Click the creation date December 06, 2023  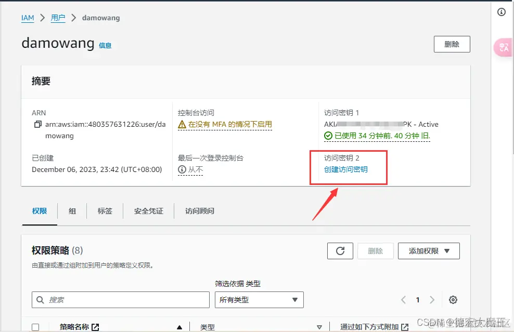[x=97, y=169]
